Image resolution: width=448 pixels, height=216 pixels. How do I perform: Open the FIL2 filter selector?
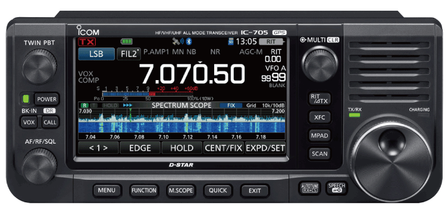click(x=129, y=54)
